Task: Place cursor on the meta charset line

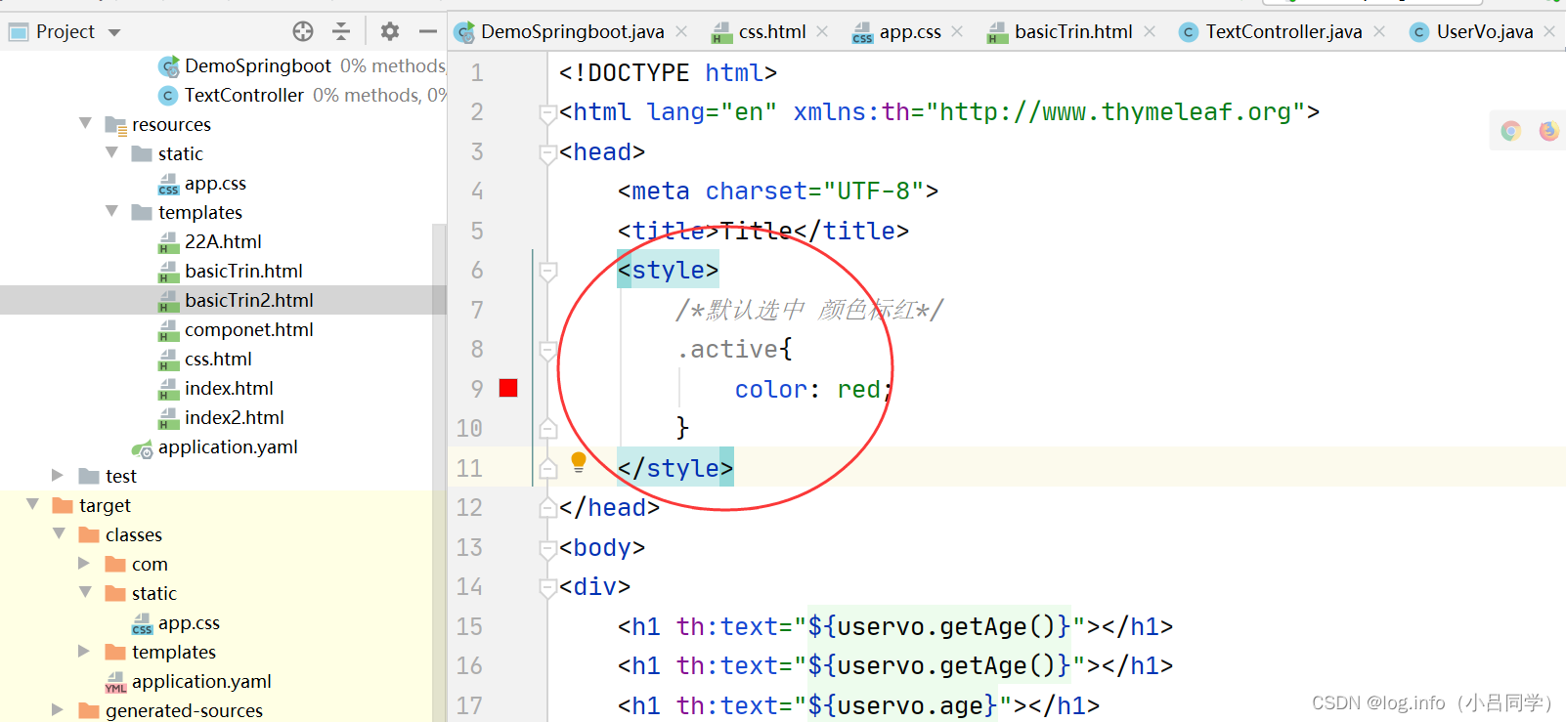Action: [x=778, y=191]
